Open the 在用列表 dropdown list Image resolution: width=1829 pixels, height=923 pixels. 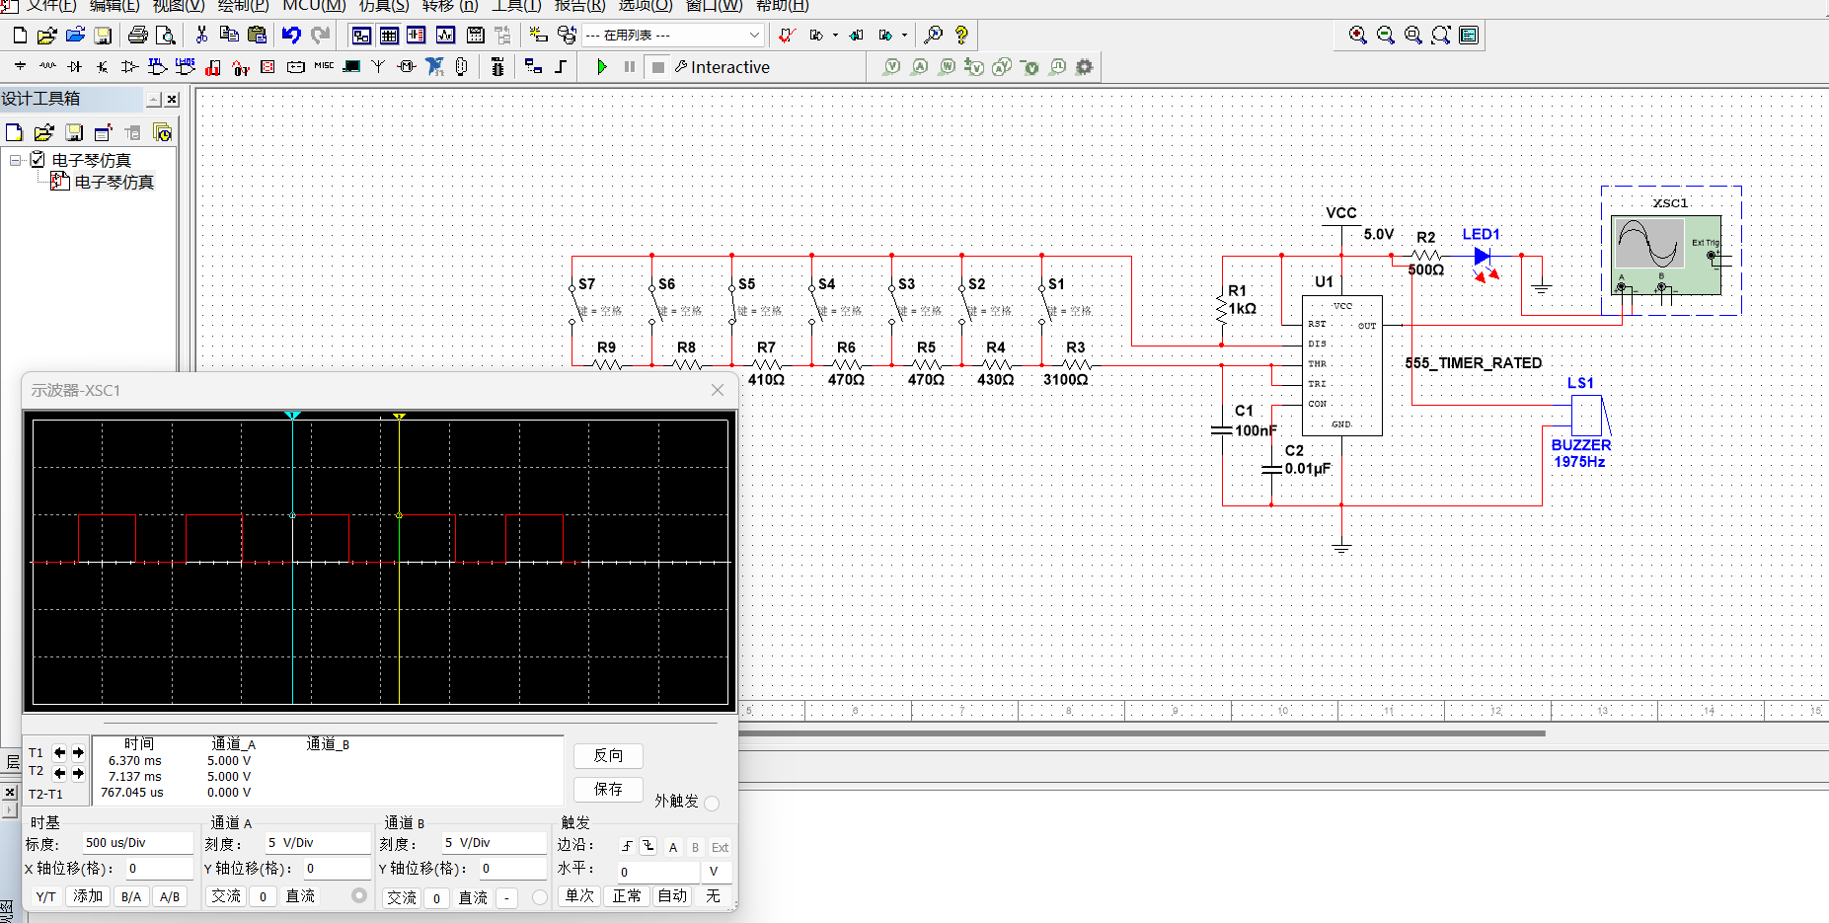754,36
